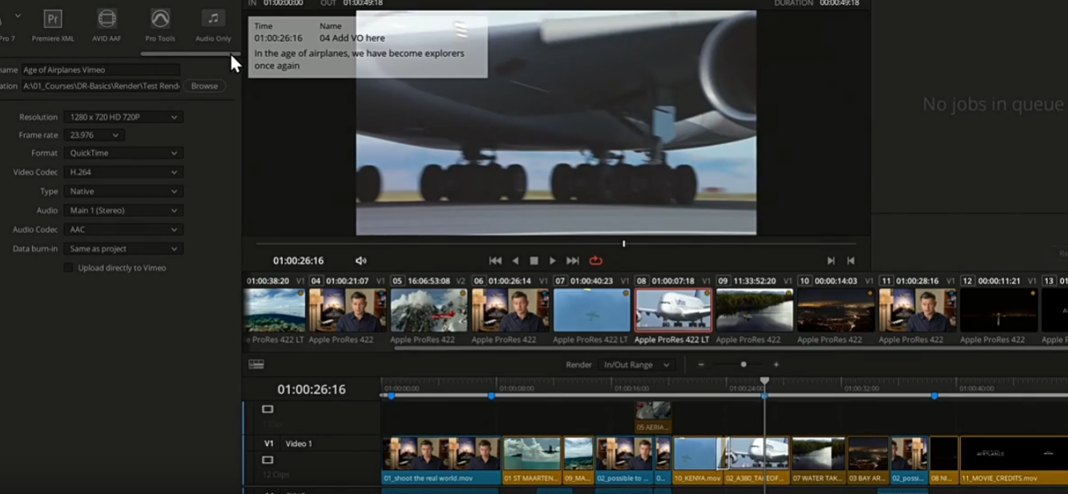Image resolution: width=1068 pixels, height=494 pixels.
Task: Select the 02_possible to timeline clip
Action: 625,460
